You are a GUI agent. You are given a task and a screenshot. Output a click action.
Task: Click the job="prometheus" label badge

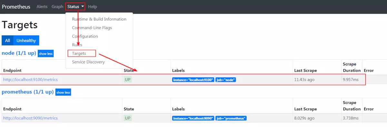pos(231,118)
